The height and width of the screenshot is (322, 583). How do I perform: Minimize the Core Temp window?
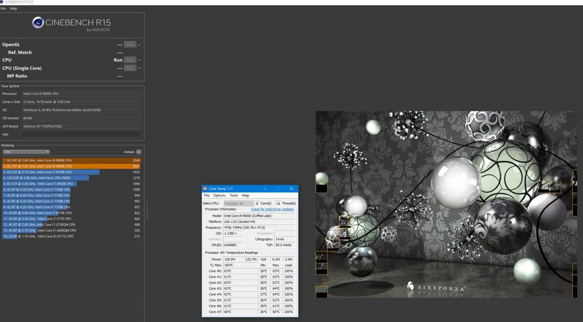[265, 189]
